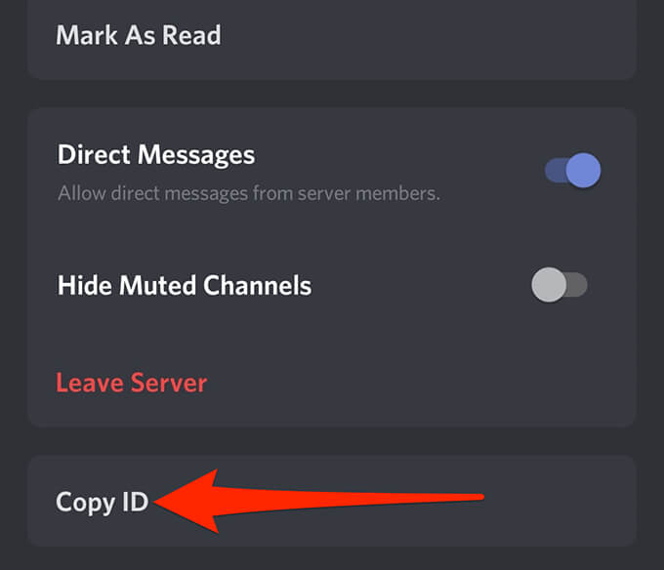Click the Hide Muted Channels label text
The height and width of the screenshot is (570, 664).
(185, 285)
